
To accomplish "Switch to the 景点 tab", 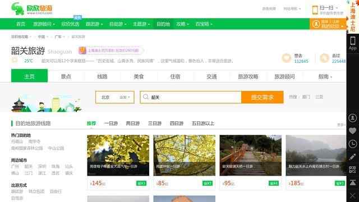I will [x=66, y=76].
